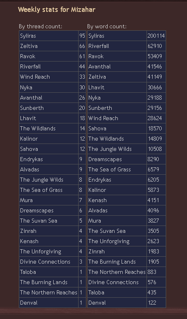Select Dreamscapes in word count table

click(105, 159)
